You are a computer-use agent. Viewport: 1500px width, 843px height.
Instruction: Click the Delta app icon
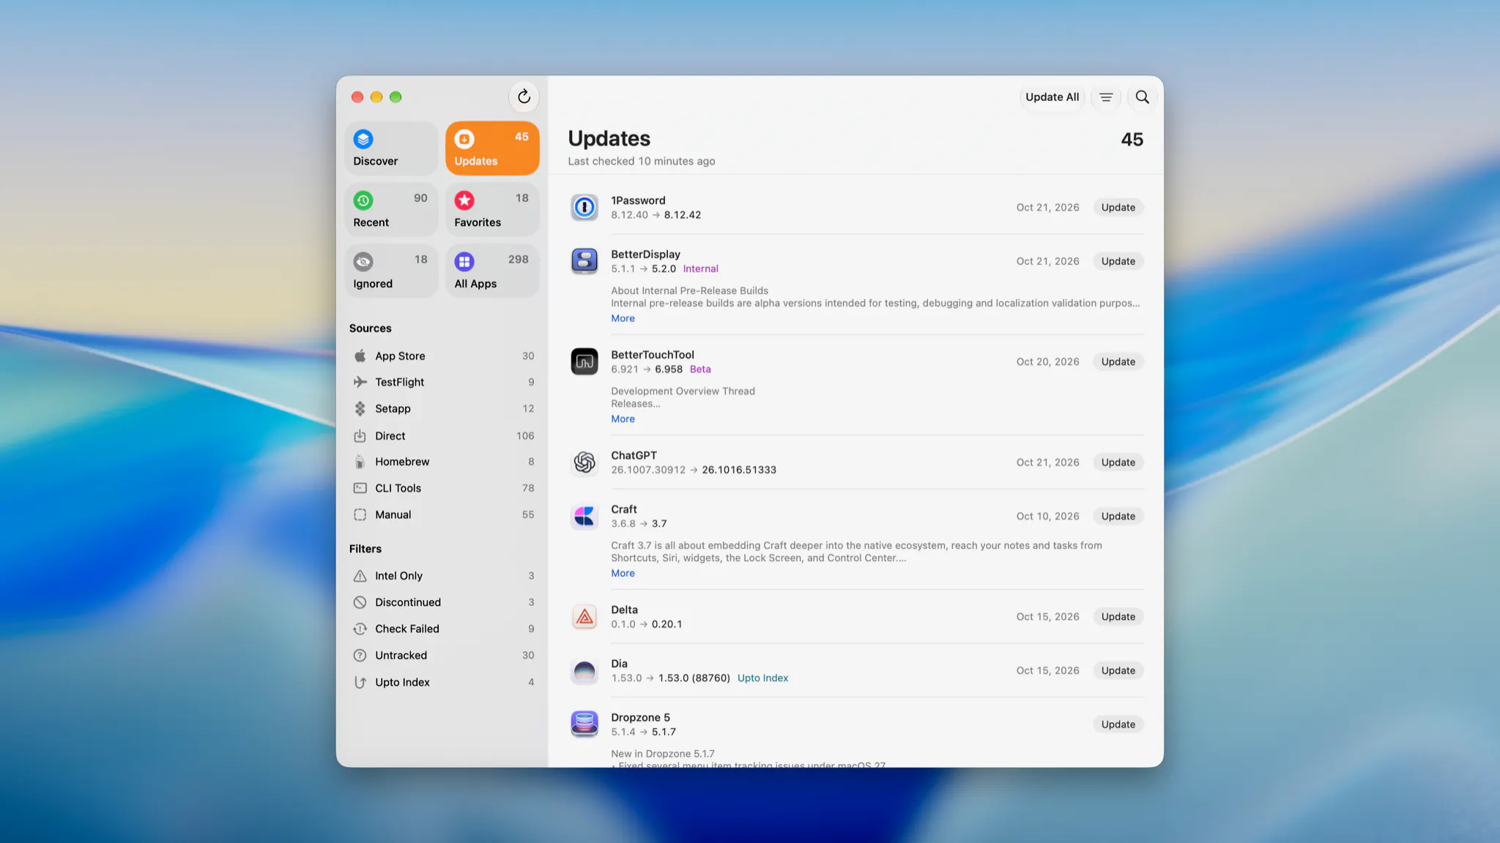pos(584,617)
